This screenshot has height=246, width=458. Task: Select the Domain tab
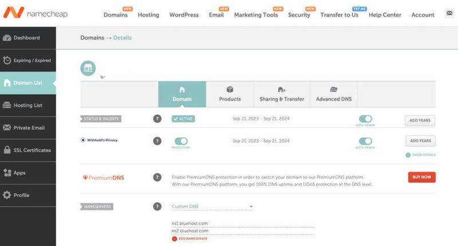click(182, 94)
